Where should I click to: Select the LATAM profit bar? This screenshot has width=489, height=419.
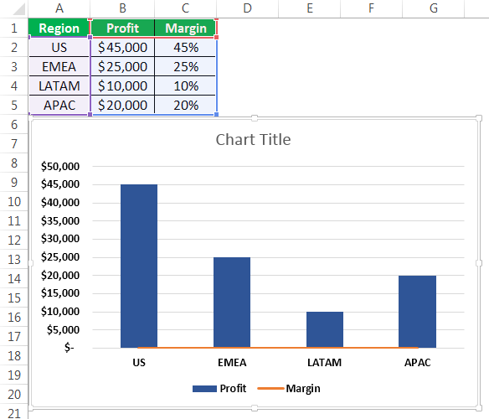[325, 329]
